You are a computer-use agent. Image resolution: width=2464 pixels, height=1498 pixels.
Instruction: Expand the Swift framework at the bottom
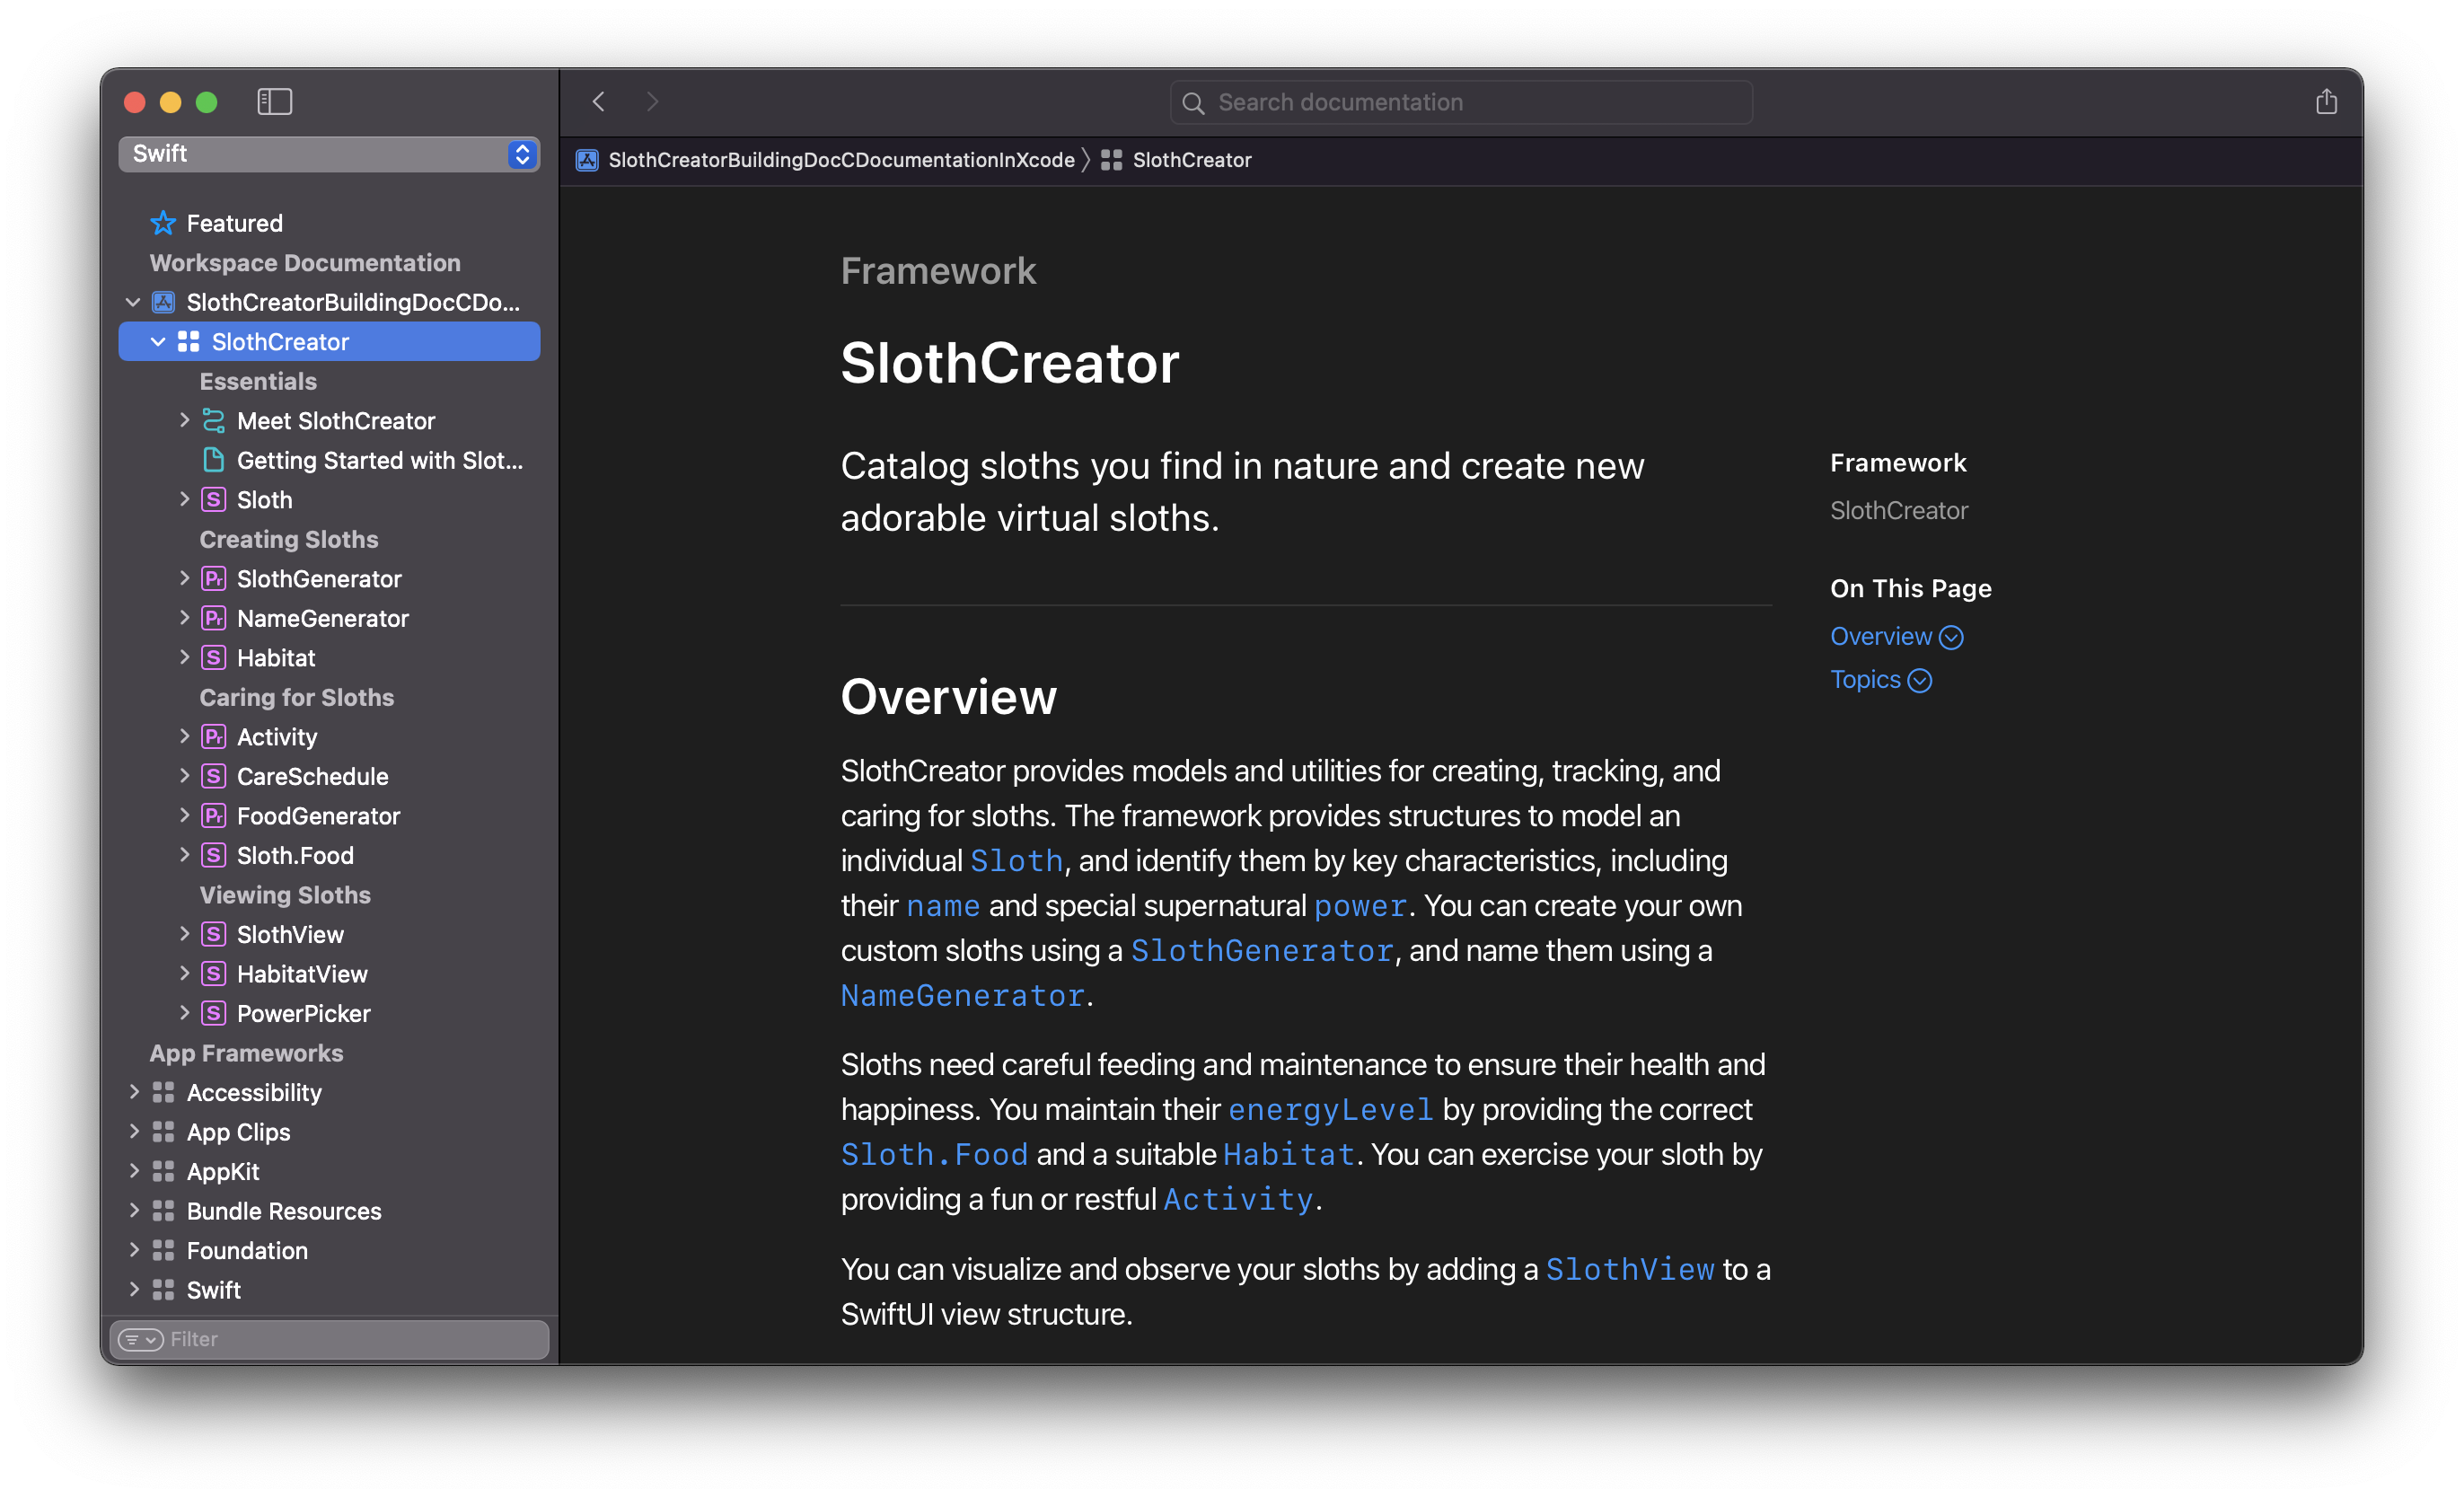click(134, 1290)
